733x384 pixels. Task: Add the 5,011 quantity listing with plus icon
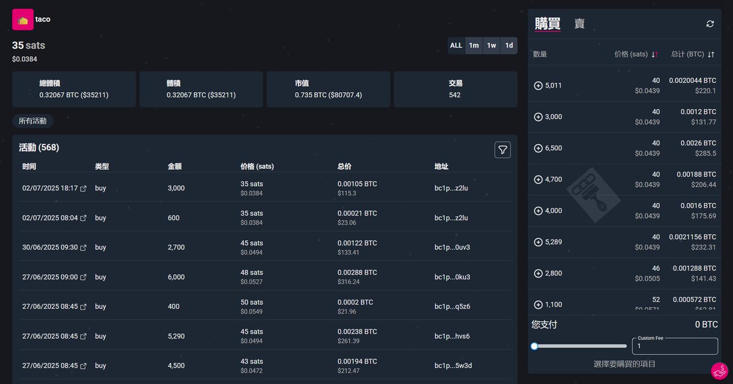pyautogui.click(x=538, y=85)
